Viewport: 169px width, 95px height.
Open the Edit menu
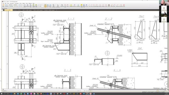(6, 3)
